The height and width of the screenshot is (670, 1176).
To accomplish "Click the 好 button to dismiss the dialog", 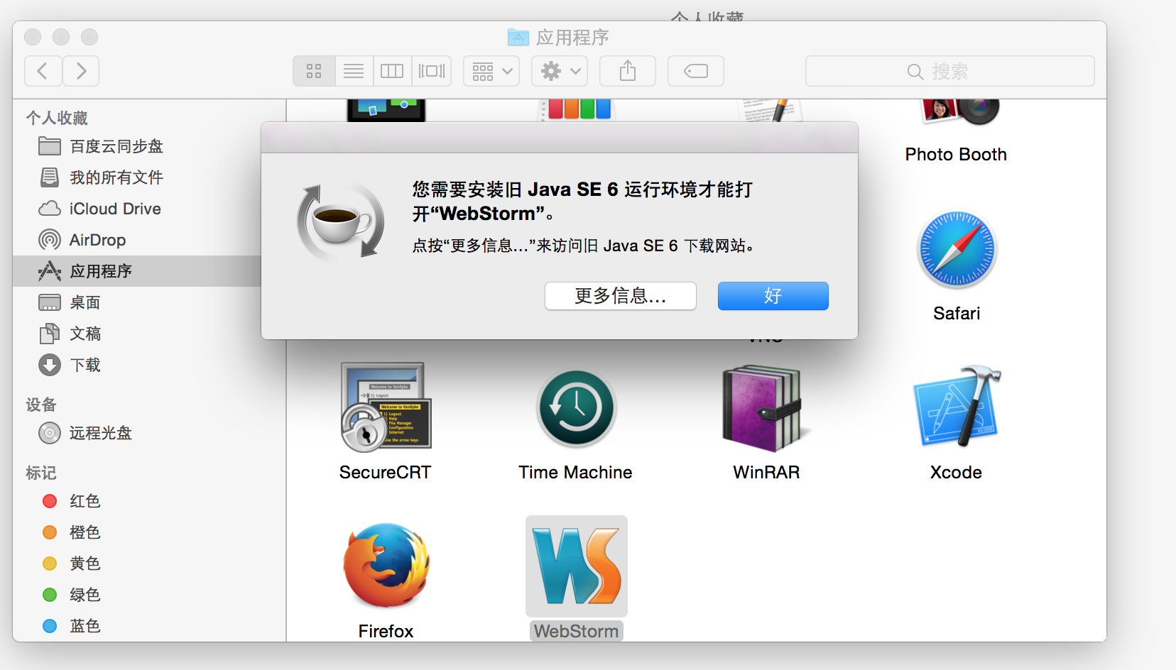I will (773, 296).
